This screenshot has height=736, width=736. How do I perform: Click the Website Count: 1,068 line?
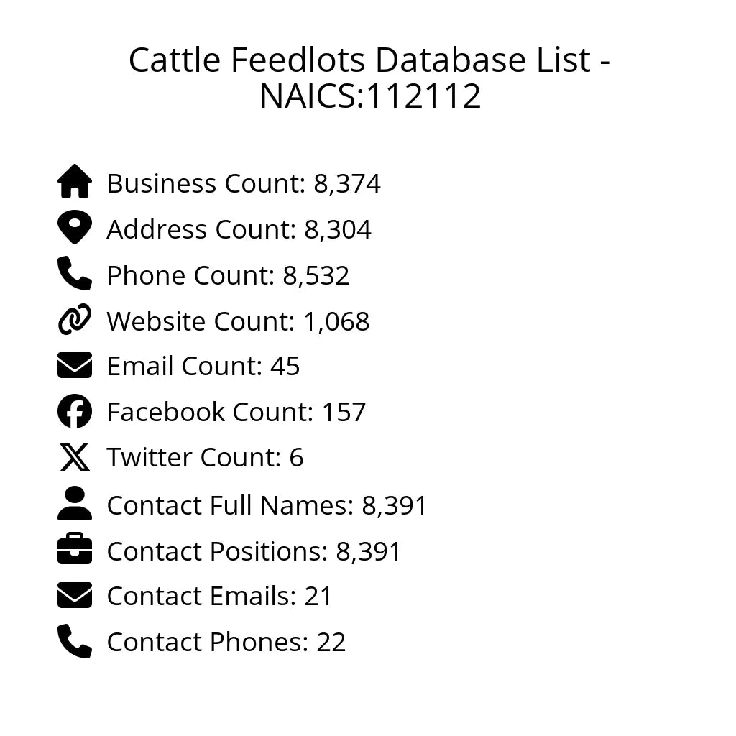(x=238, y=321)
